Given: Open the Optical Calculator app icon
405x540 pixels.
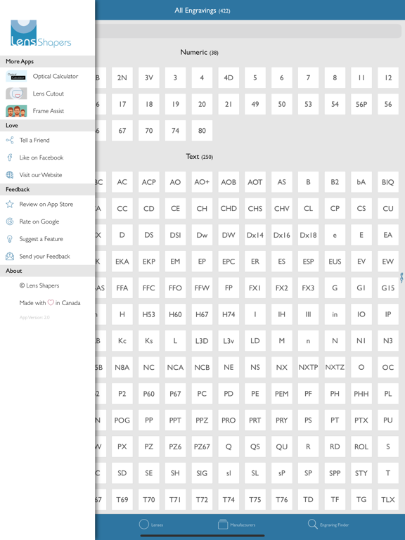Looking at the screenshot, I should (16, 76).
